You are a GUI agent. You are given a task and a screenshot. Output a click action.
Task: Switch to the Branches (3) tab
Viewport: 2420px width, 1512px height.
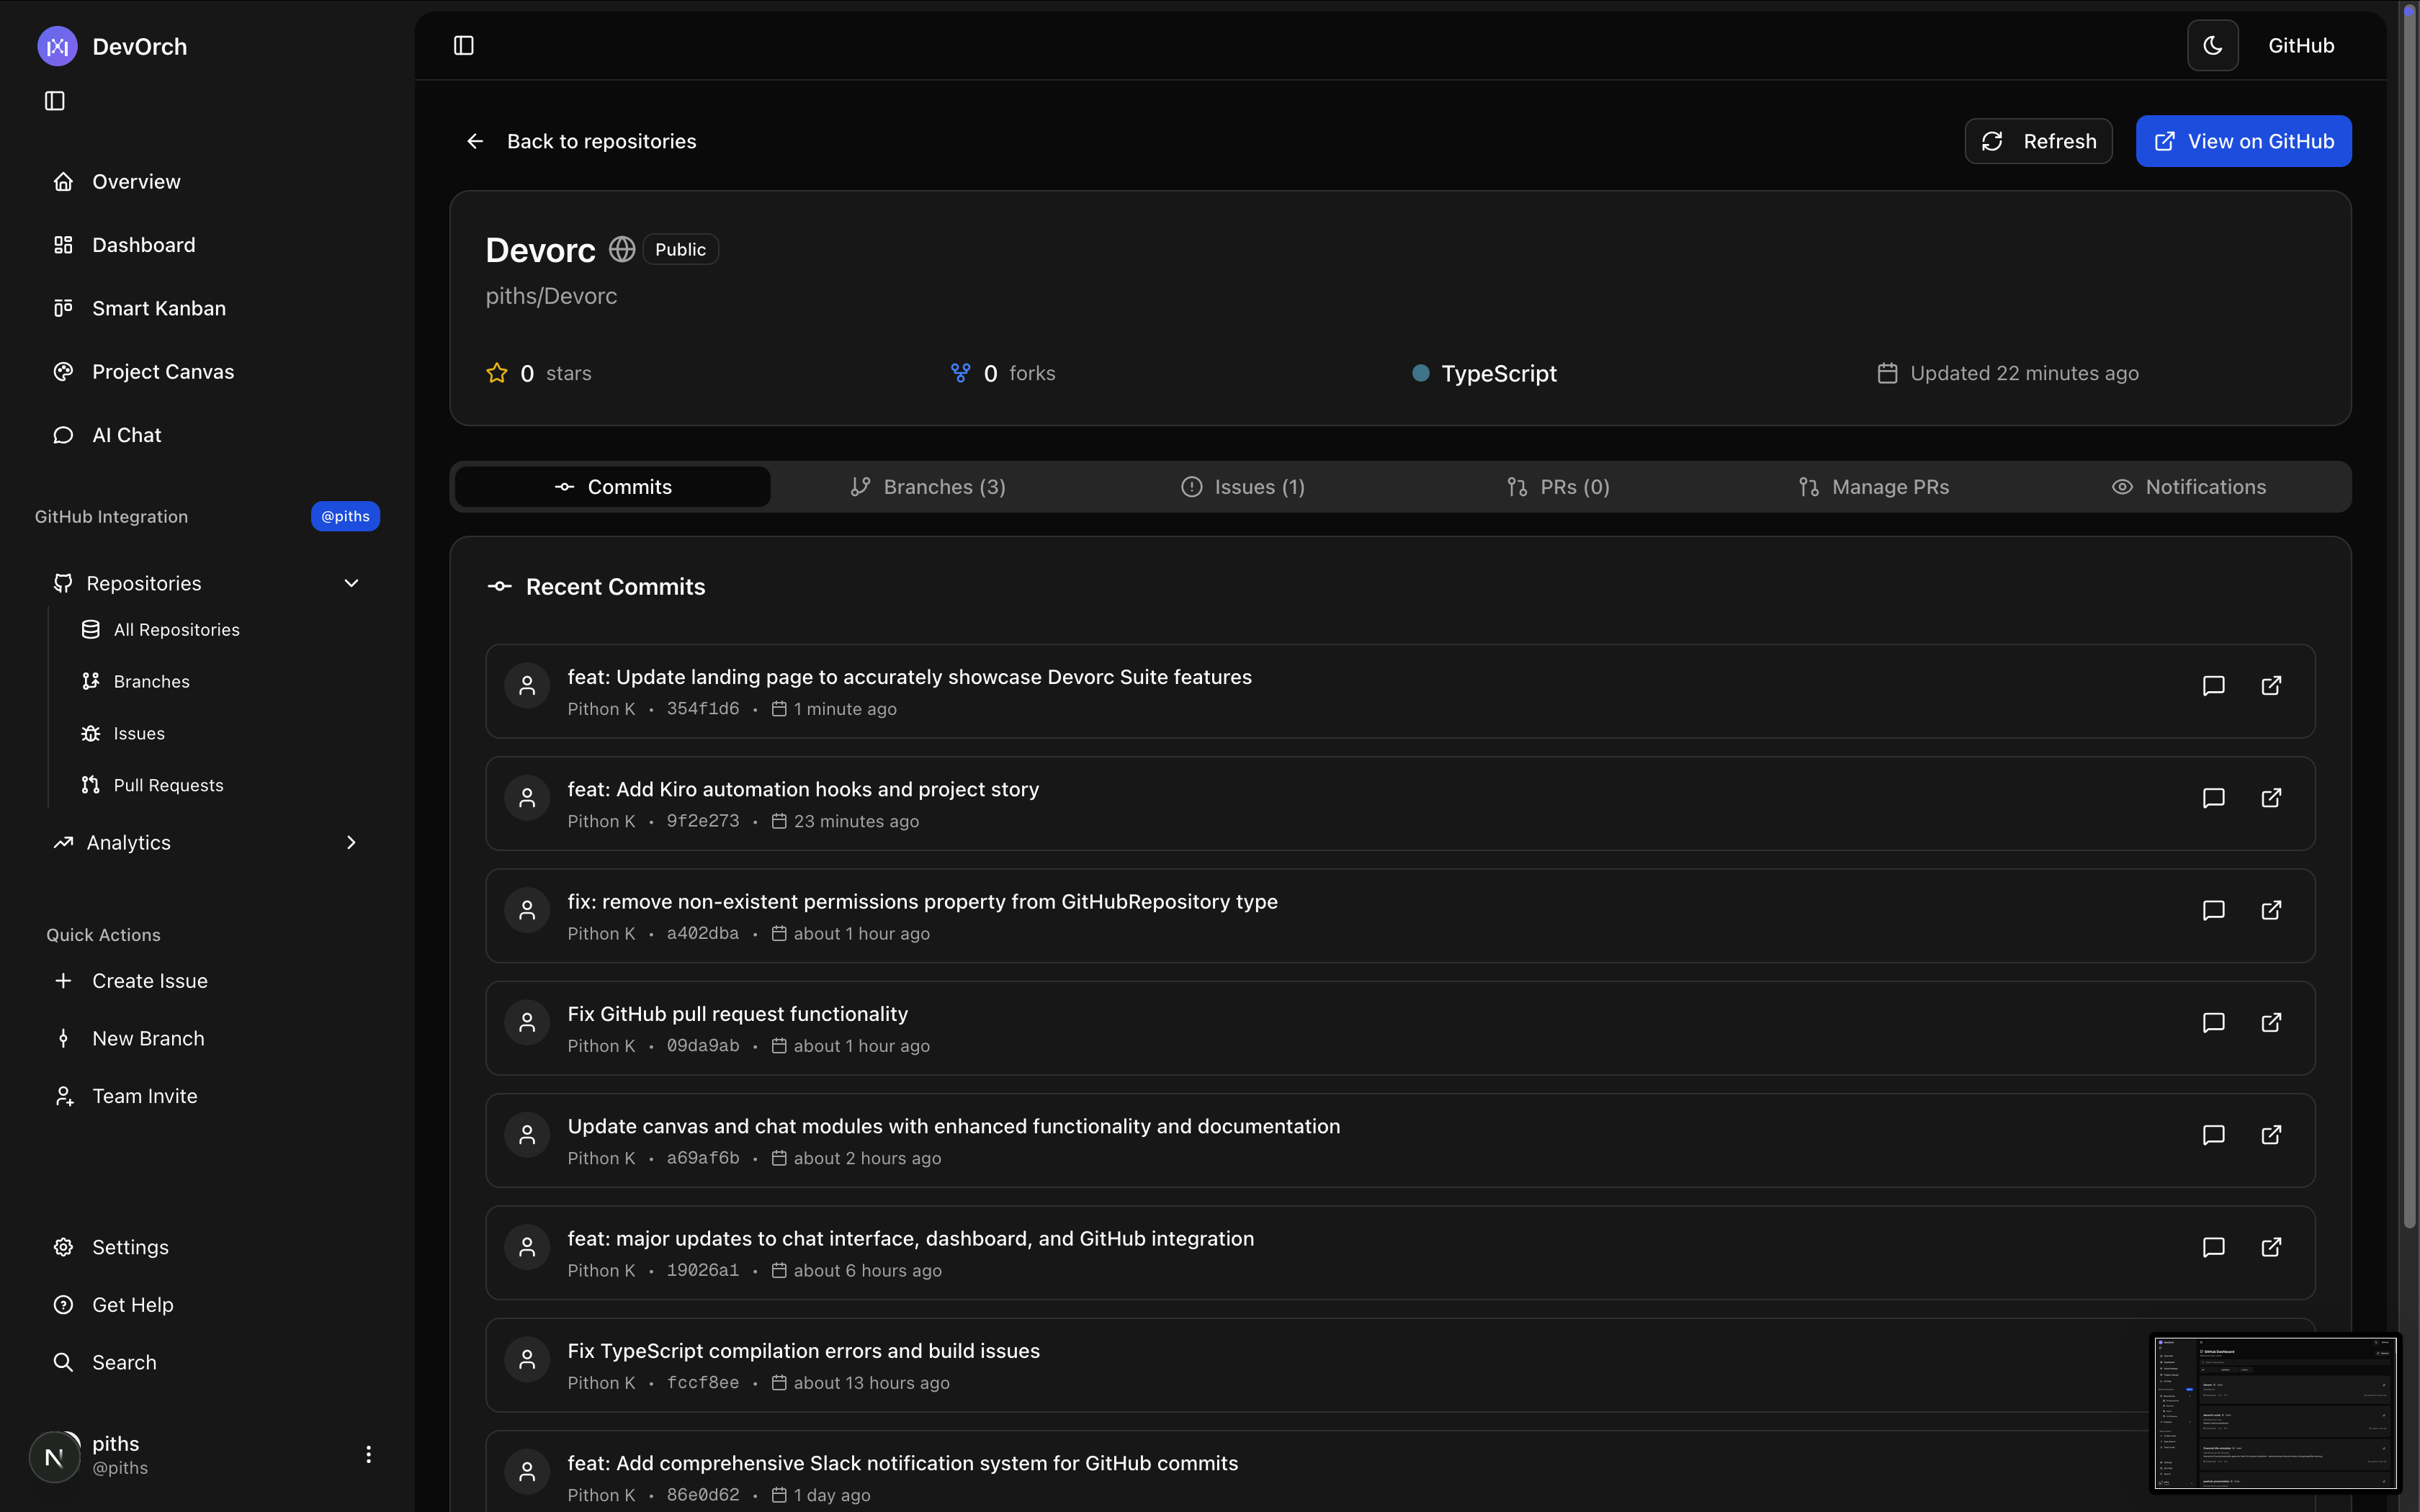click(x=928, y=487)
